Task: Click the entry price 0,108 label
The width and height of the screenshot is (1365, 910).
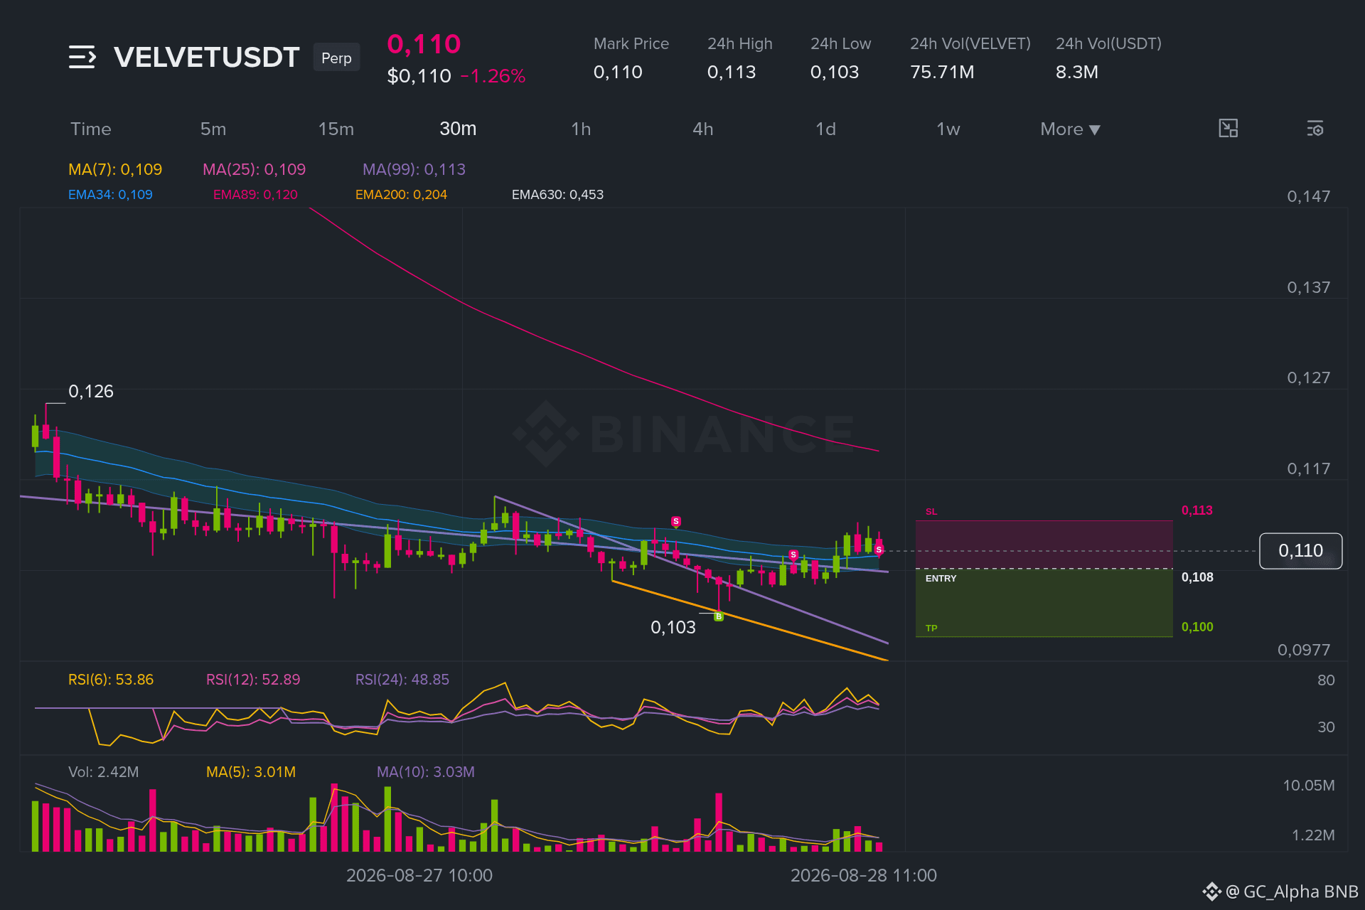Action: click(1197, 577)
